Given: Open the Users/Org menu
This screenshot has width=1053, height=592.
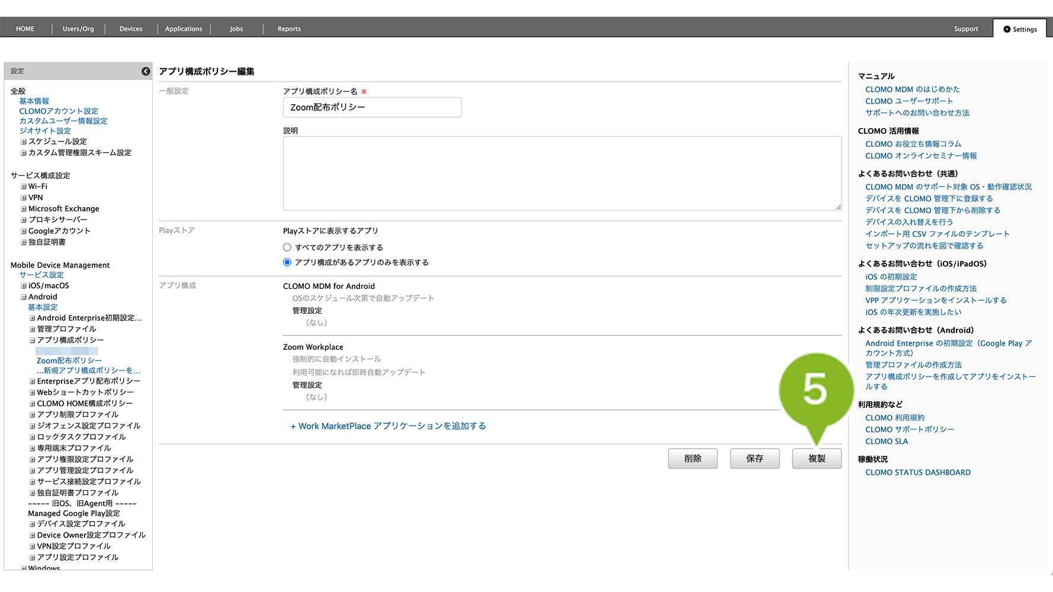Looking at the screenshot, I should [78, 28].
